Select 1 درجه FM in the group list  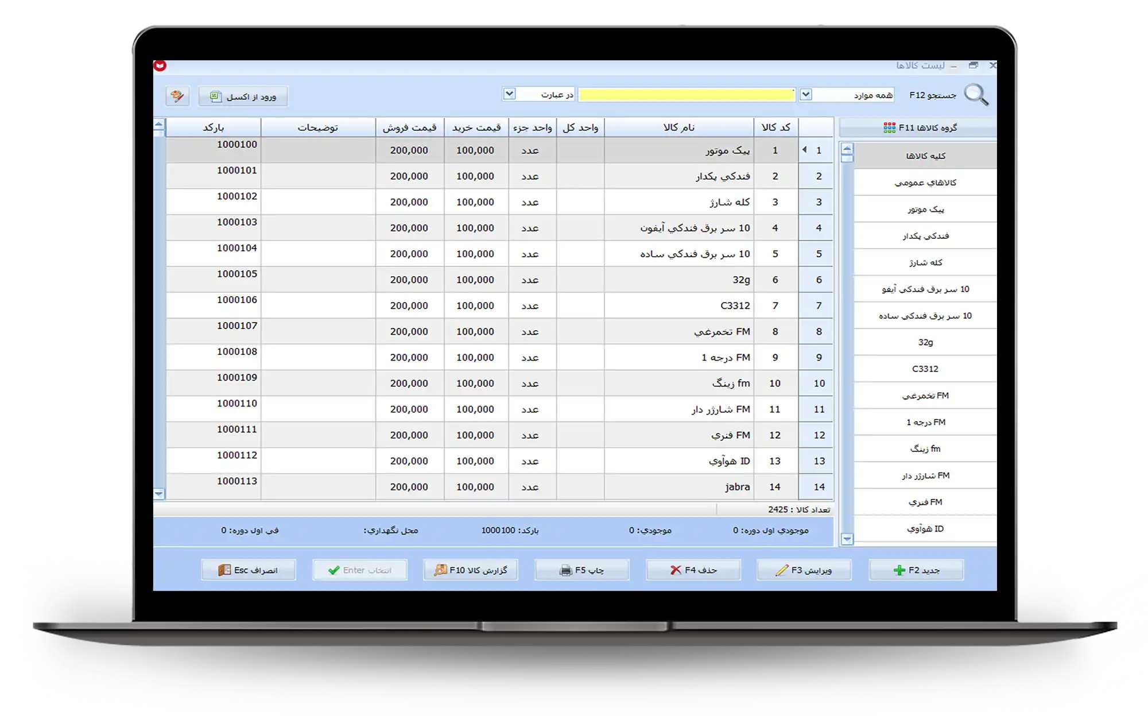coord(925,422)
